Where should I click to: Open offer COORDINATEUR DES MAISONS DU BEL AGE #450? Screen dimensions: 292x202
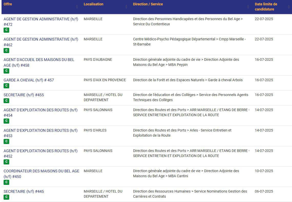[x=41, y=174]
